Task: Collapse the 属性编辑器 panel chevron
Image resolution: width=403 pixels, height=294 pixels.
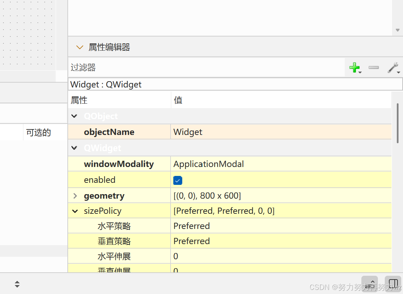Action: tap(80, 47)
